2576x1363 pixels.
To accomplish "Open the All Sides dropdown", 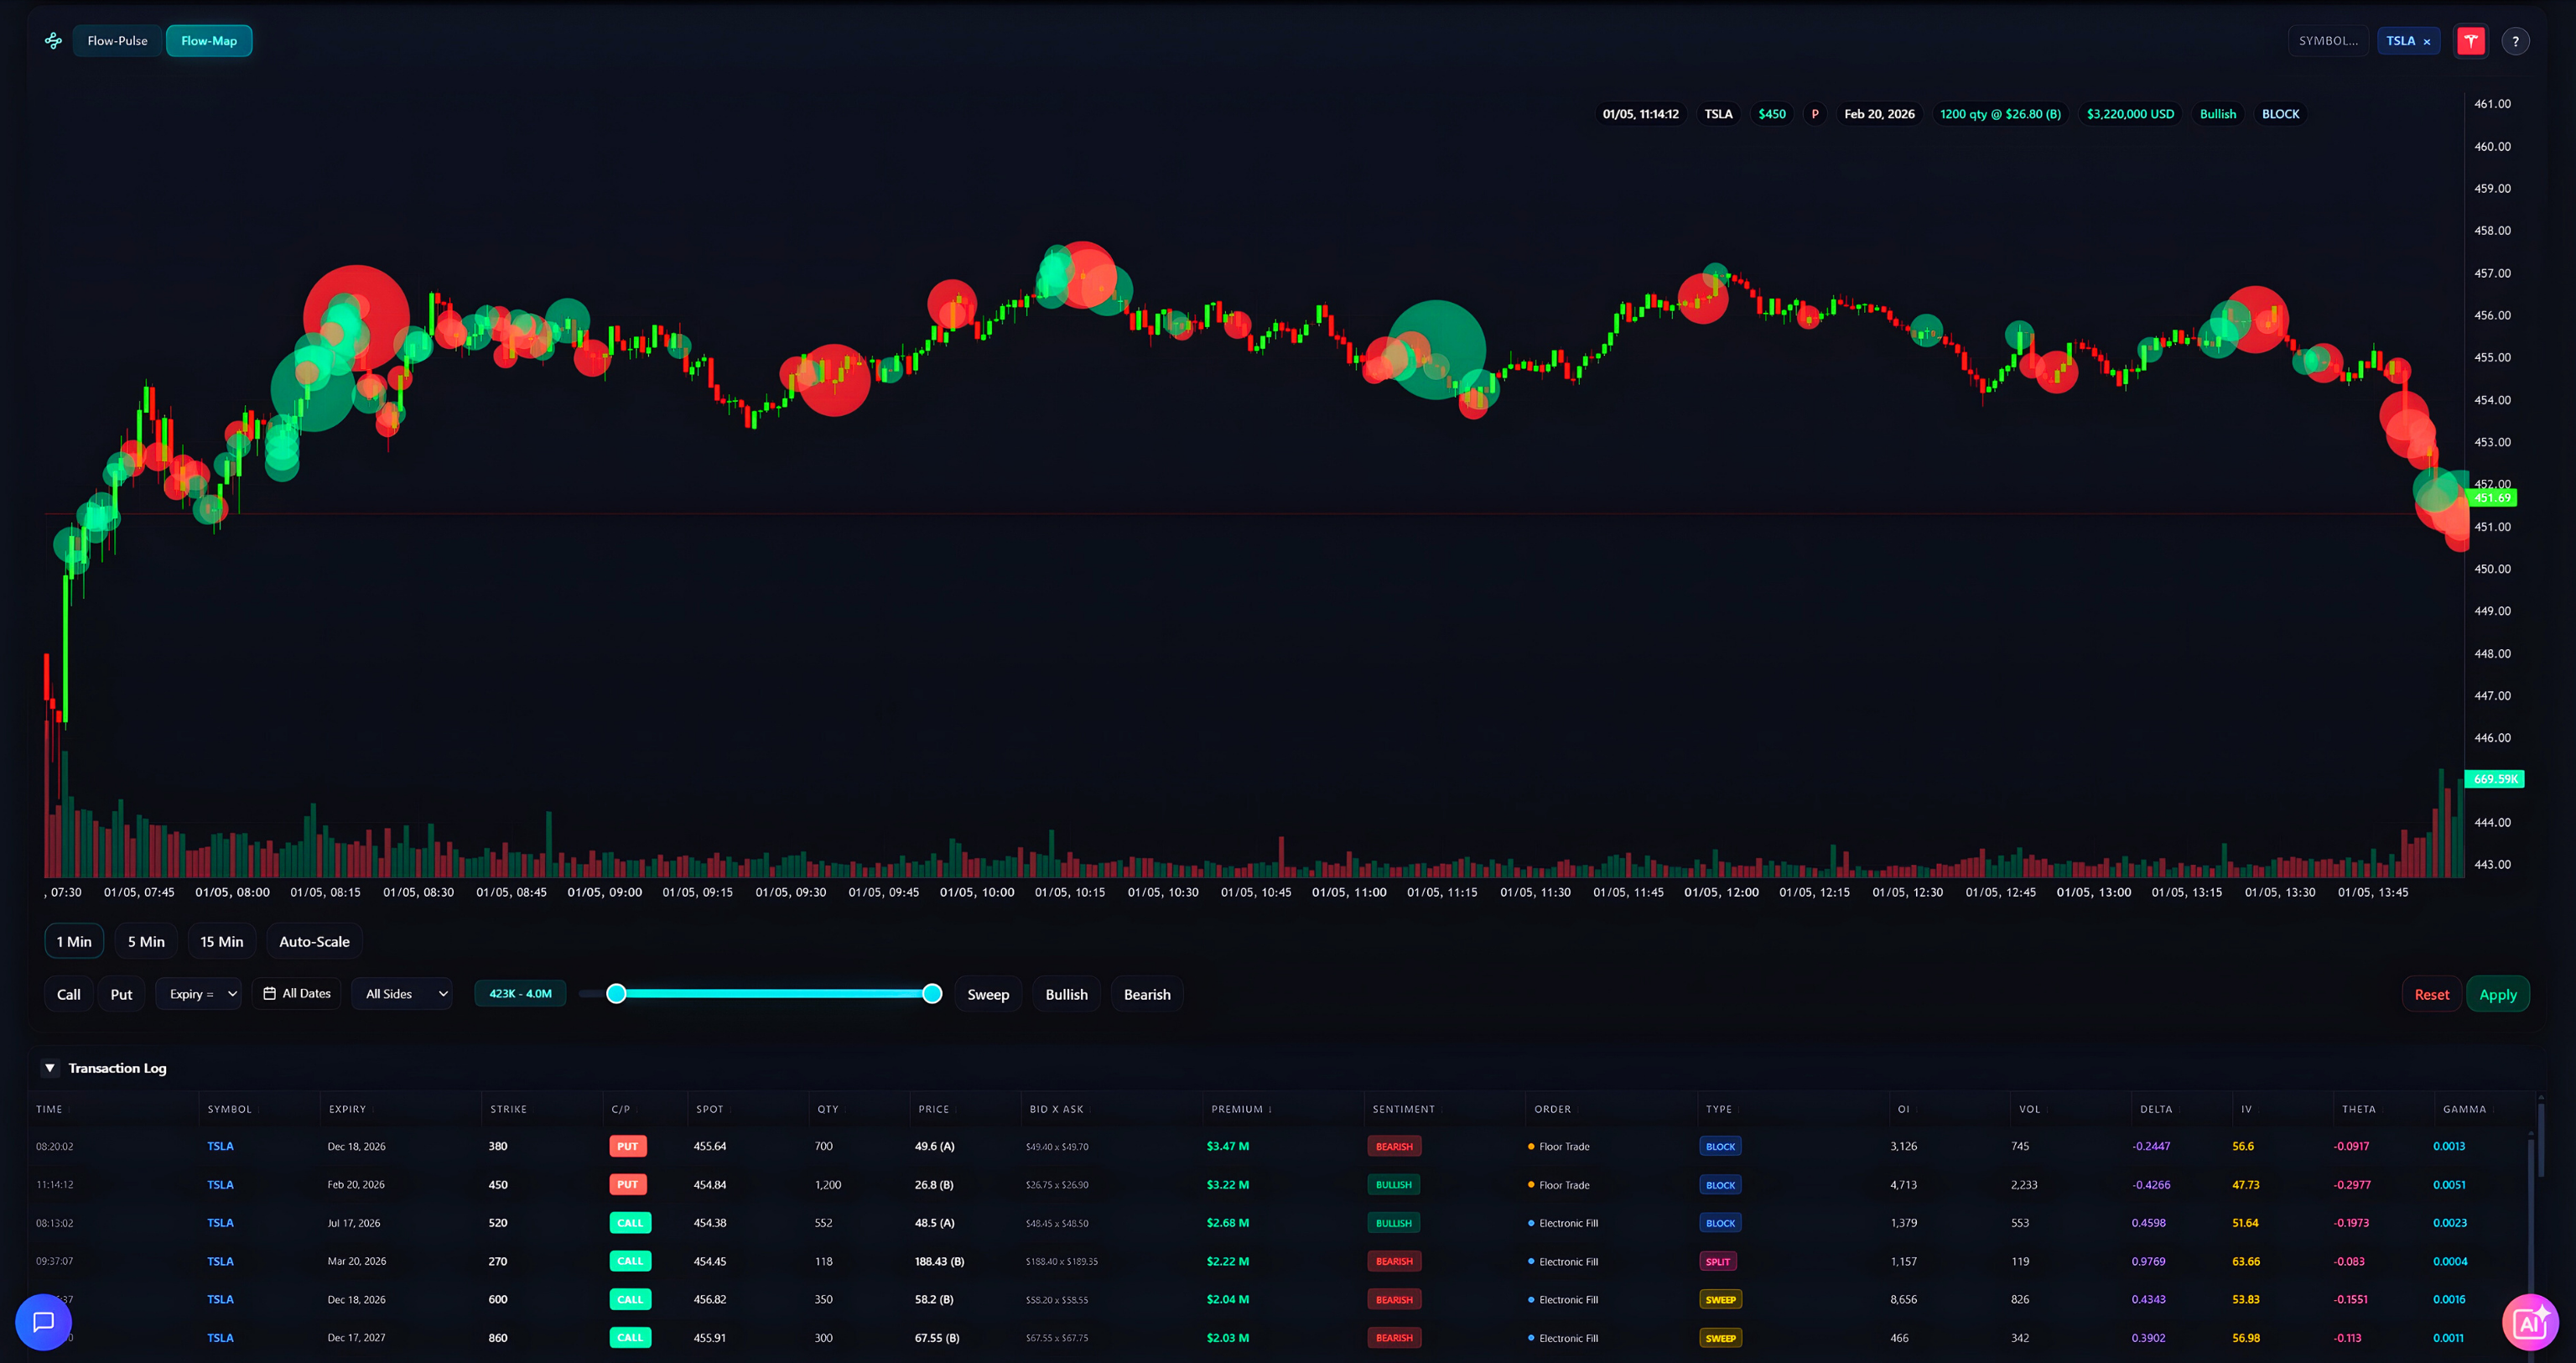I will (x=402, y=994).
